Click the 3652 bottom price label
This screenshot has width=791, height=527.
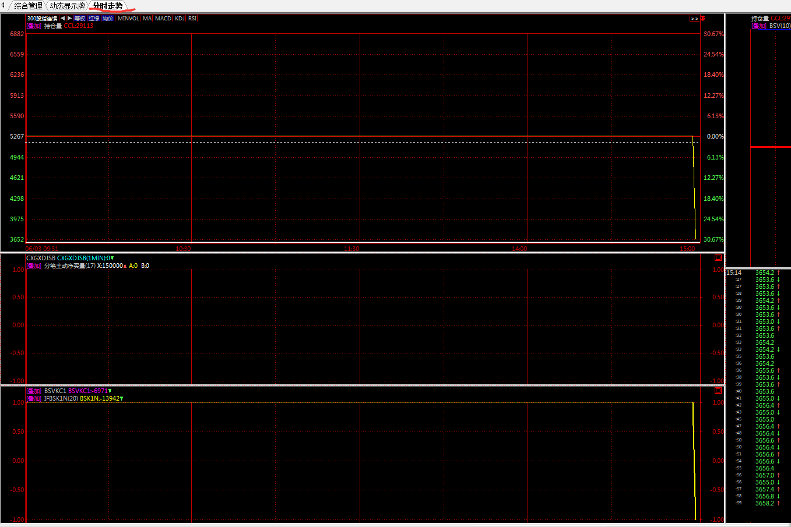coord(17,239)
